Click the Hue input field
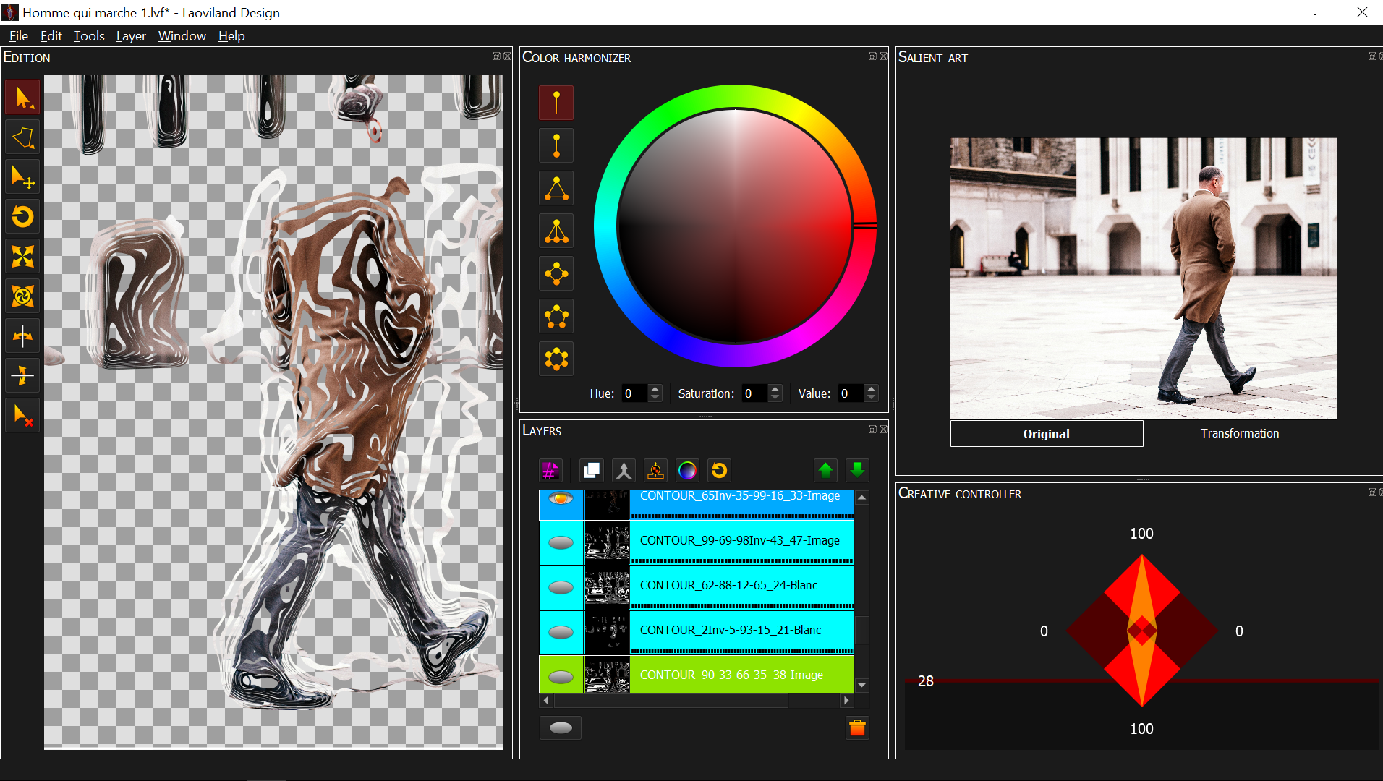Viewport: 1383px width, 781px height. coord(635,393)
